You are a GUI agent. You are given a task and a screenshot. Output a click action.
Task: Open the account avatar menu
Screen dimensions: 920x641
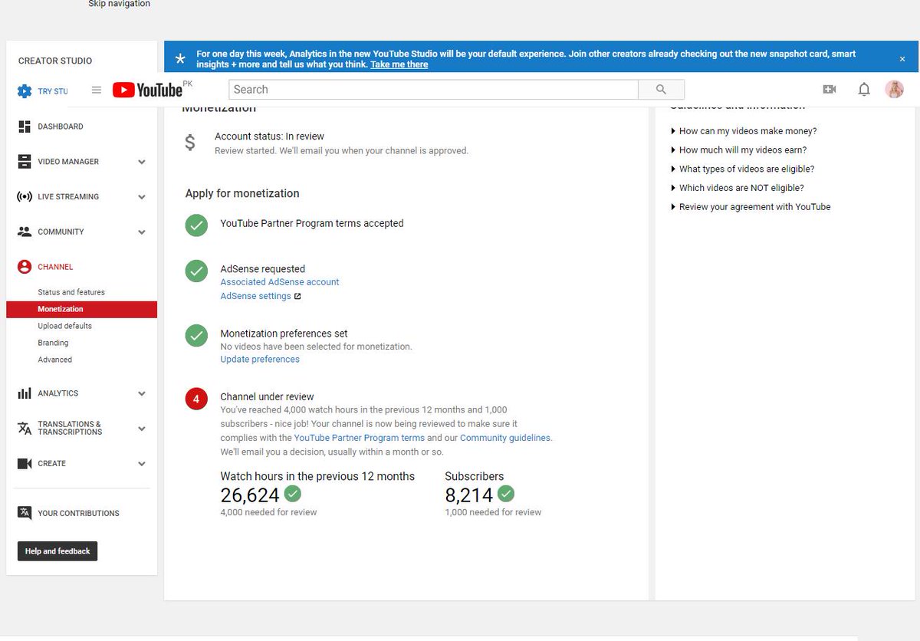[x=894, y=90]
